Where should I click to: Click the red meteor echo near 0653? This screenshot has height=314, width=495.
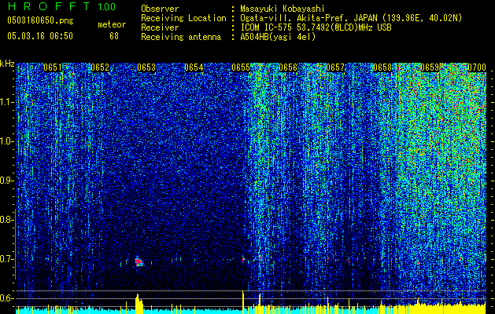[x=139, y=261]
